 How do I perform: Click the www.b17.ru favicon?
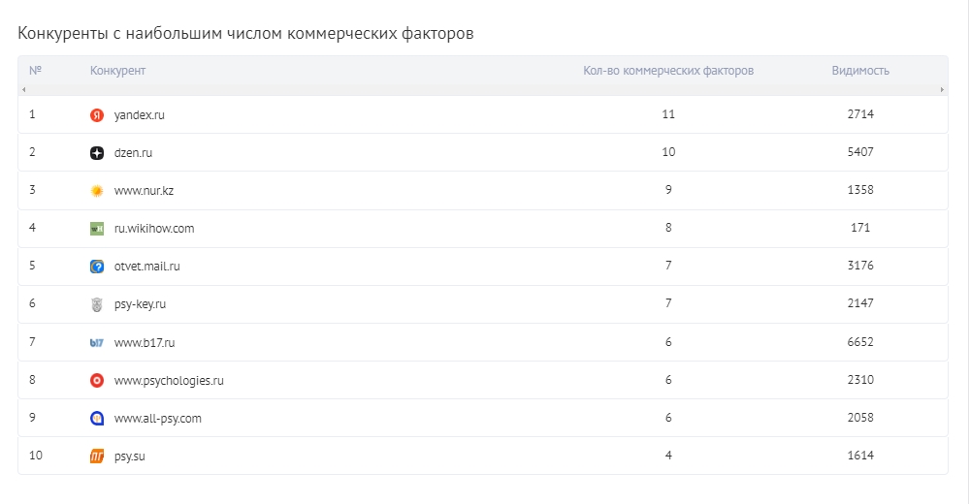[x=97, y=342]
